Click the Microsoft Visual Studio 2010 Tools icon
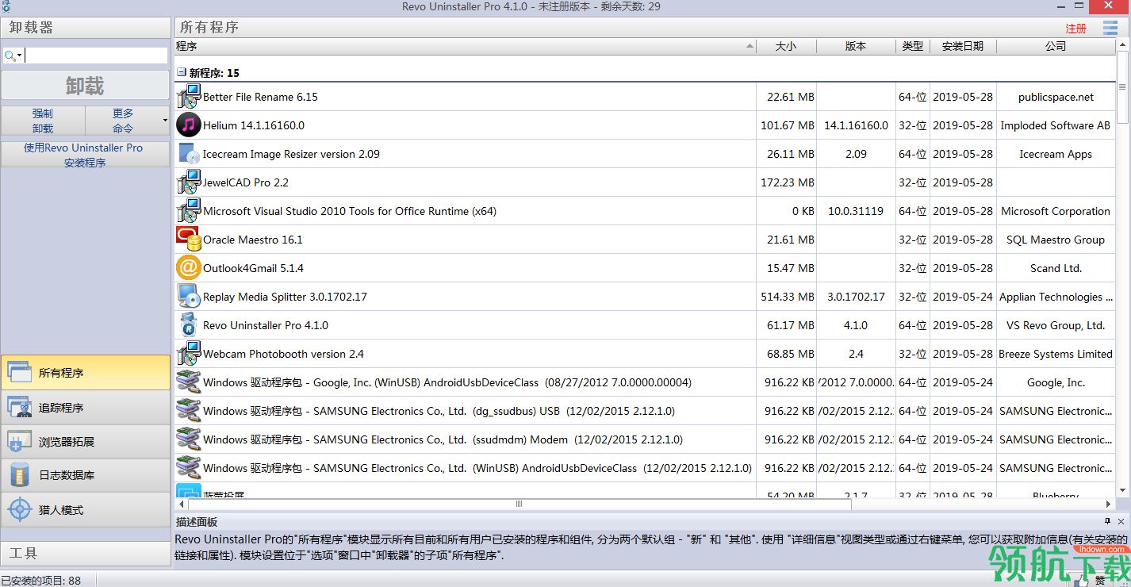 [x=189, y=211]
